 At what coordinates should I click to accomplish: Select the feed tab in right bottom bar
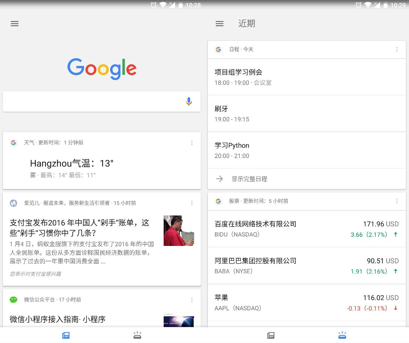tap(271, 335)
